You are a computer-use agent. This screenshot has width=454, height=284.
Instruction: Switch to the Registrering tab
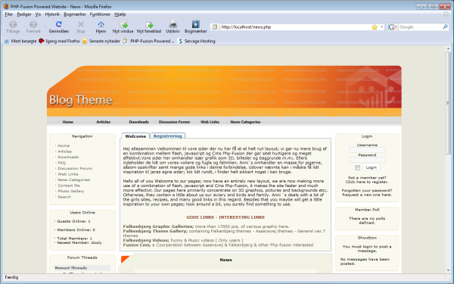(x=168, y=136)
